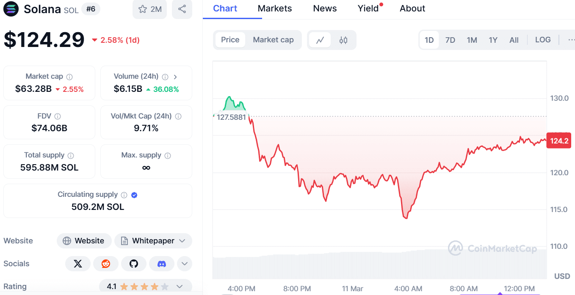This screenshot has height=295, width=575.
Task: Select the line chart icon
Action: [x=321, y=39]
